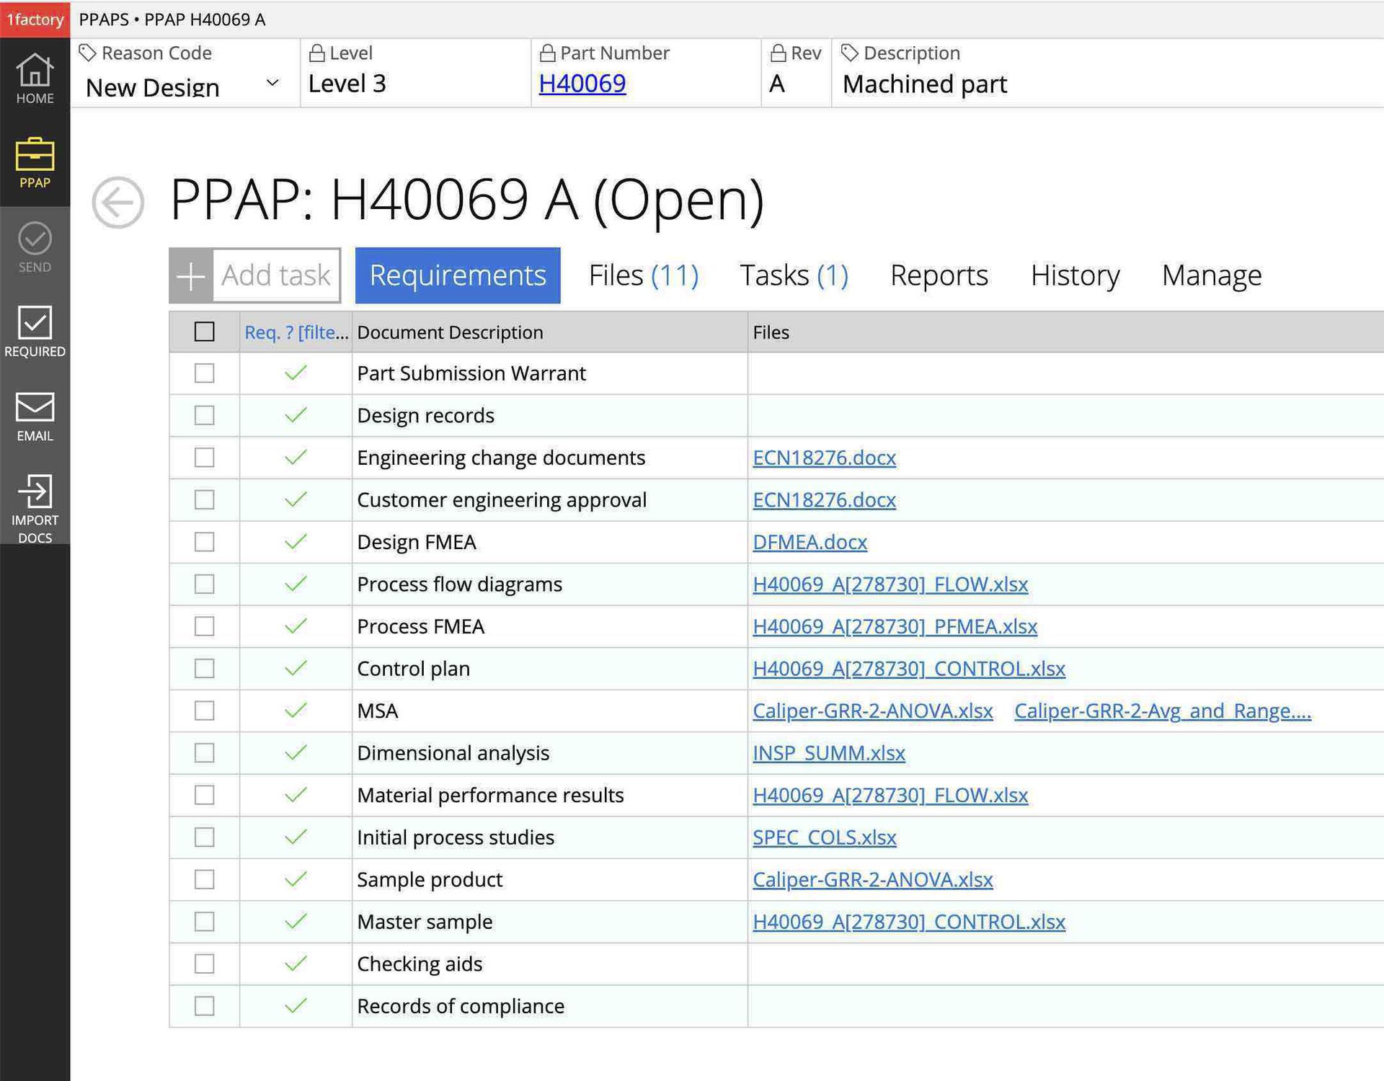Click the PPAPS breadcrumb in the top bar
Screen dimensions: 1384x1081
point(104,19)
